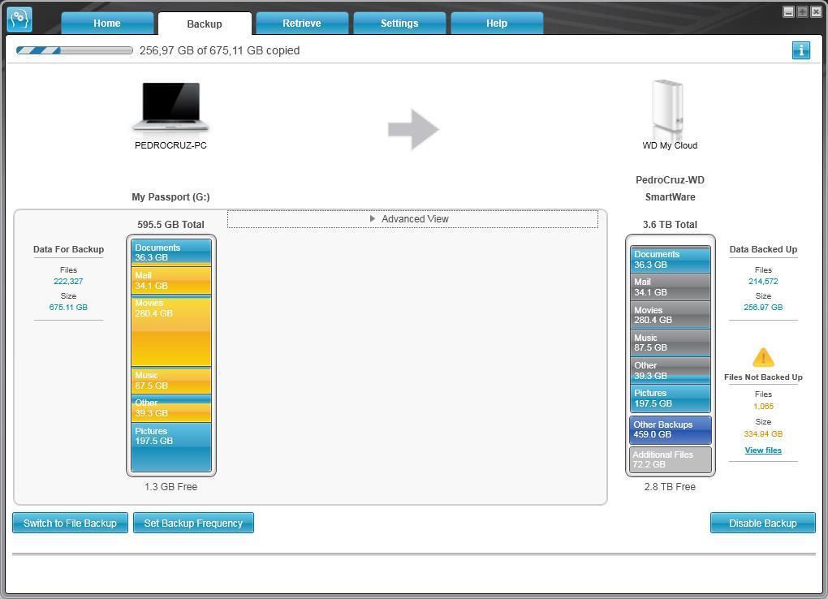The height and width of the screenshot is (599, 828).
Task: Click Set Backup Frequency button
Action: point(193,523)
